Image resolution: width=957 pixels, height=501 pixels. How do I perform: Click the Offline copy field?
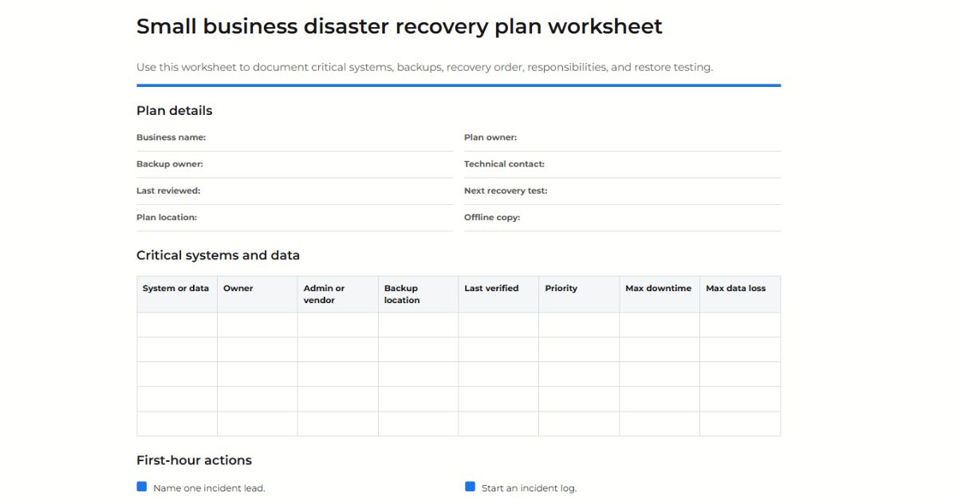[622, 218]
